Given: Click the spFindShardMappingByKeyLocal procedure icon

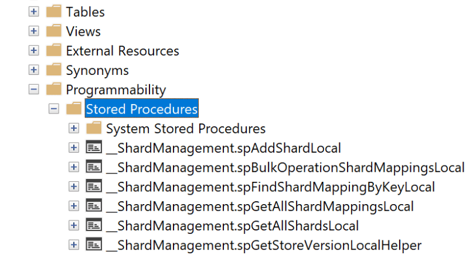Looking at the screenshot, I should [93, 187].
